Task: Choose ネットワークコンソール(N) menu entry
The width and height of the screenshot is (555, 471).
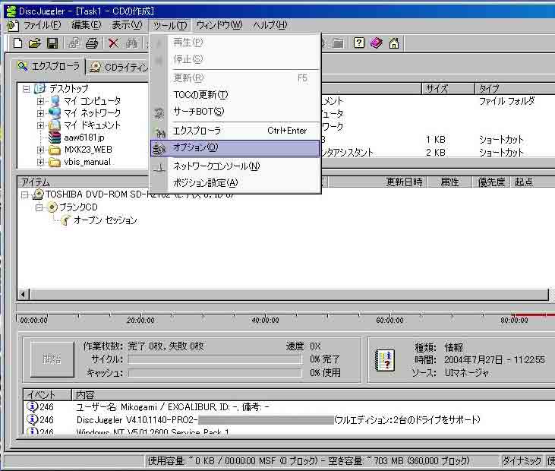Action: click(x=235, y=166)
